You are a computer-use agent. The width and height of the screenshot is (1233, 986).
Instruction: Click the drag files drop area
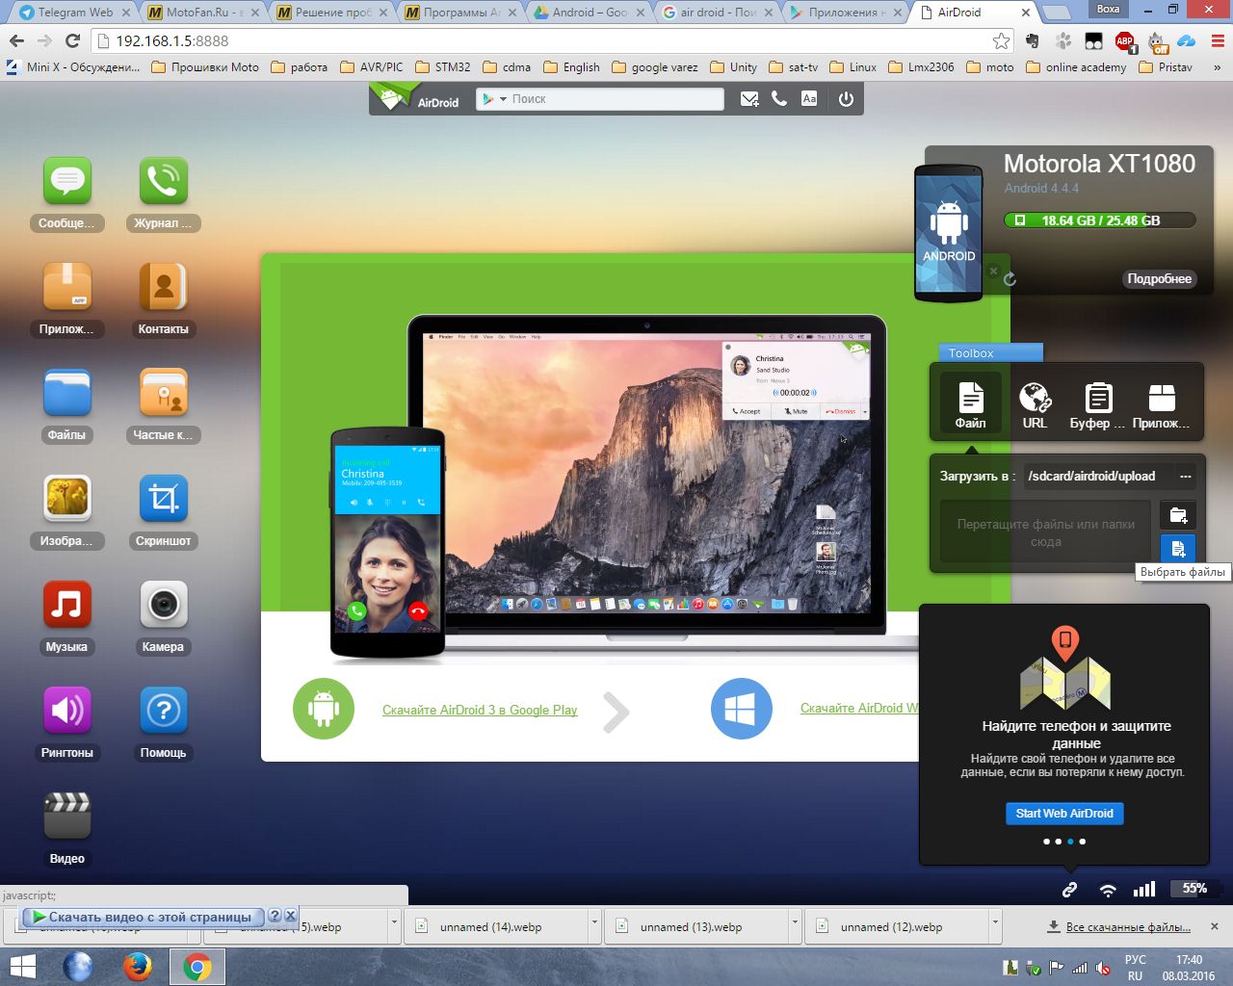pos(1045,532)
